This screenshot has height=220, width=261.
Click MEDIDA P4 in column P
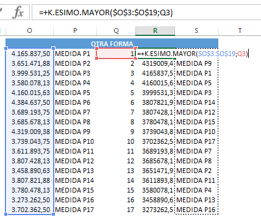coord(73,83)
